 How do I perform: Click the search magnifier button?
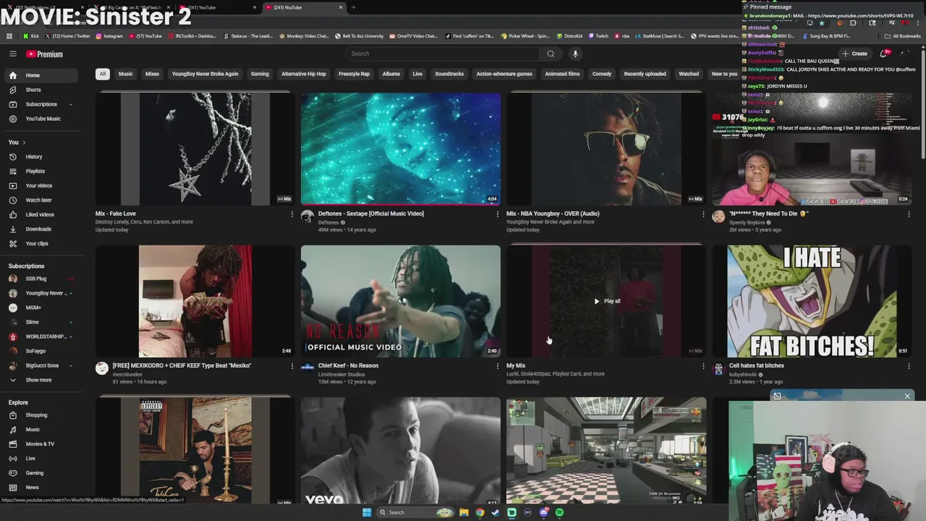click(551, 54)
